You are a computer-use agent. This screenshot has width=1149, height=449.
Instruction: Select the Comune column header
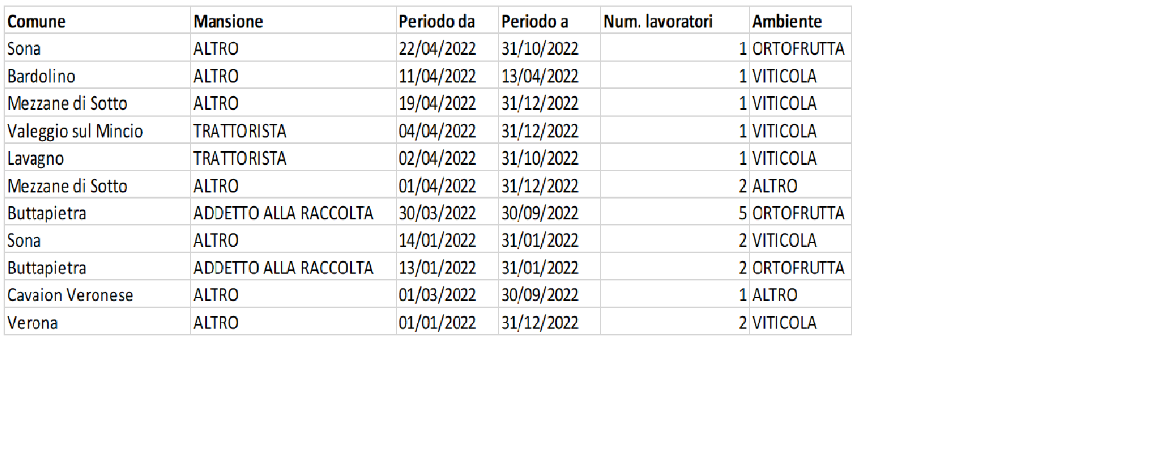pos(97,21)
